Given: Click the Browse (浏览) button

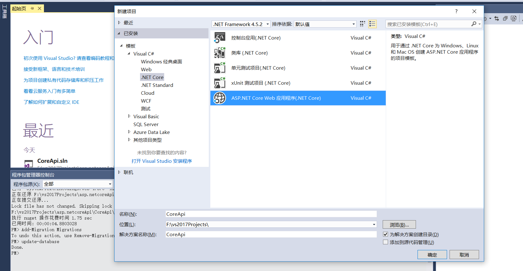Looking at the screenshot, I should click(399, 225).
